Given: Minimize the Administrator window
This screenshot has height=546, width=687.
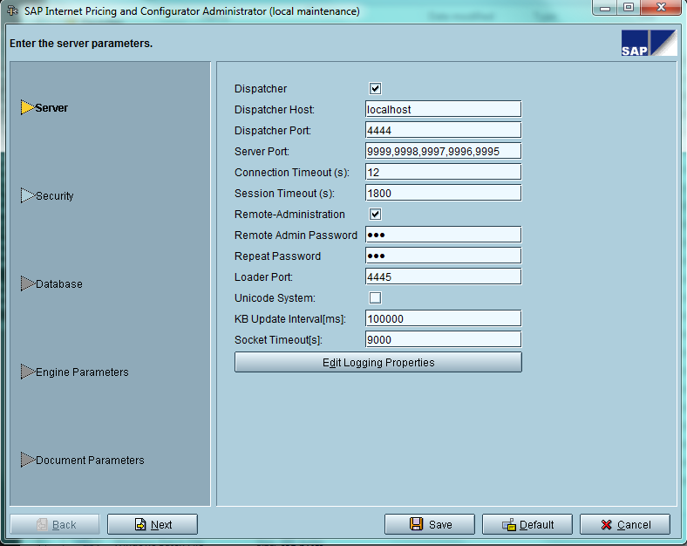Looking at the screenshot, I should coord(605,8).
